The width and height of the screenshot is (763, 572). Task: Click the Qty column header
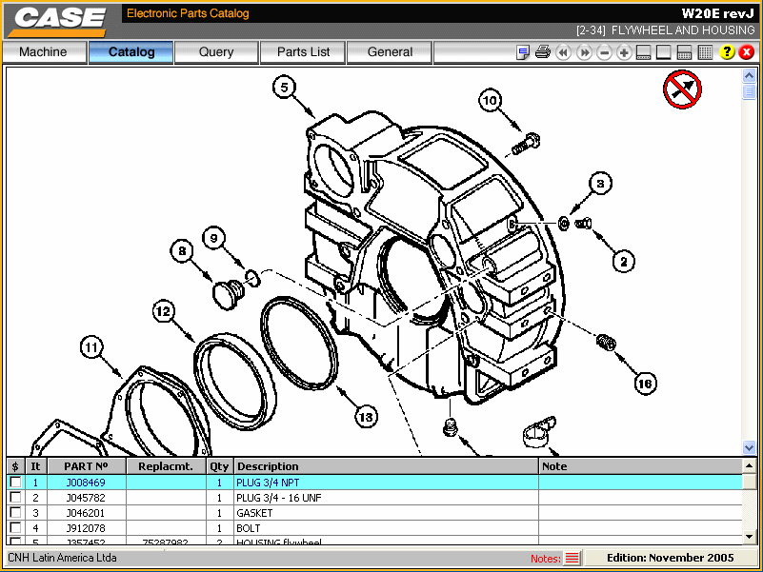coord(219,466)
